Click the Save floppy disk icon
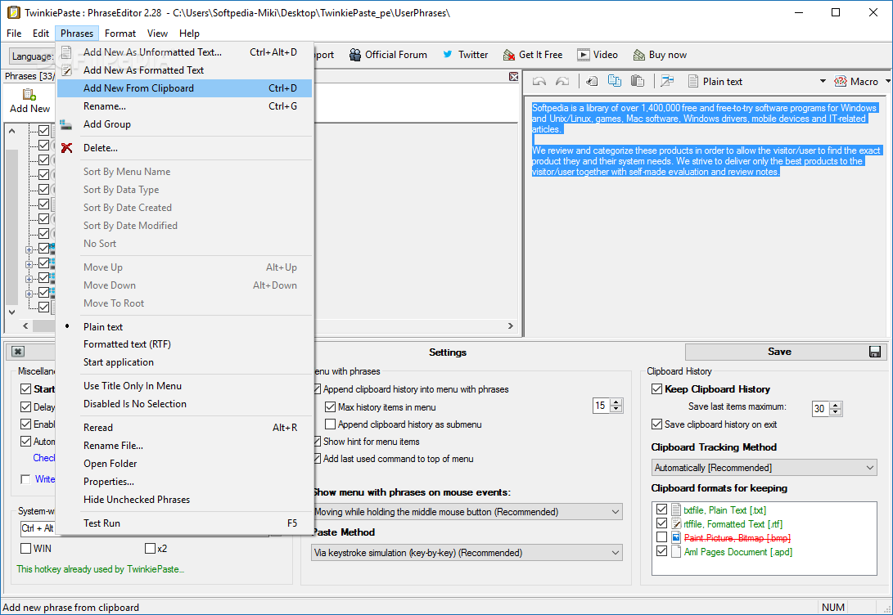893x615 pixels. [x=875, y=352]
